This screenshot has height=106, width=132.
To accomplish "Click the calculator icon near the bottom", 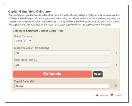I will click(97, 95).
